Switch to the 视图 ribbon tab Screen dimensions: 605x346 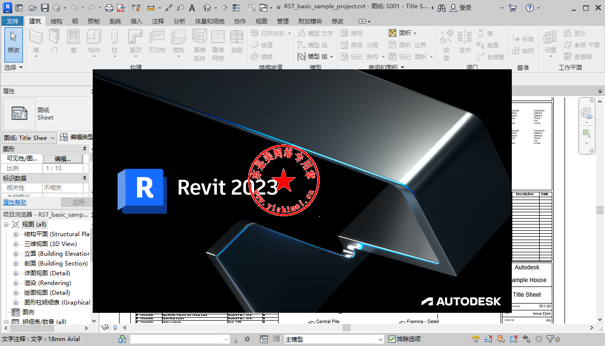pos(262,21)
